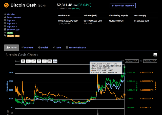This screenshot has height=115, width=162.
Task: Click the Price (USD) axis label
Action: [x=137, y=86]
